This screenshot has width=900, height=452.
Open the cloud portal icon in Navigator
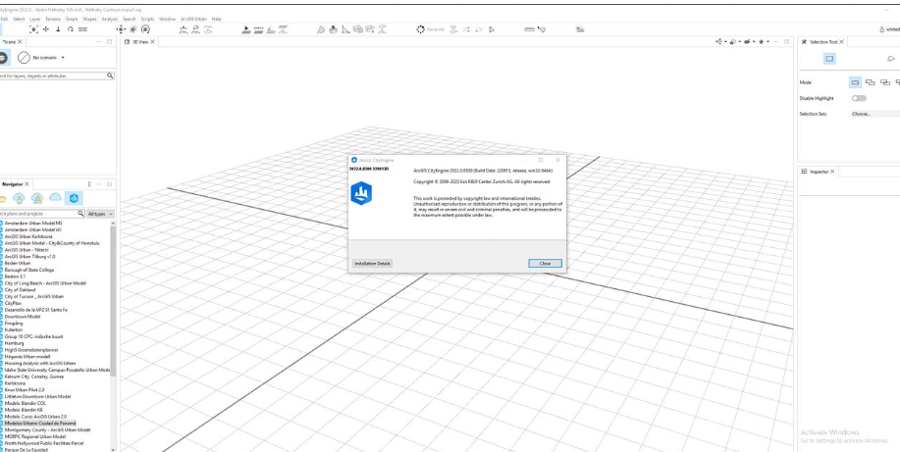[55, 198]
